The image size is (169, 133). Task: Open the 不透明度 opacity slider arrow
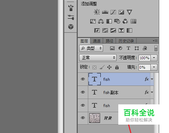click(154, 58)
